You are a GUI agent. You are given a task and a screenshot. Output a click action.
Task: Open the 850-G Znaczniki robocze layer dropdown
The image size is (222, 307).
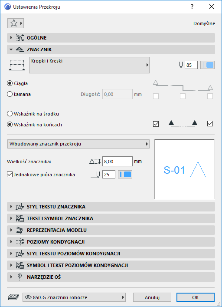(74, 297)
